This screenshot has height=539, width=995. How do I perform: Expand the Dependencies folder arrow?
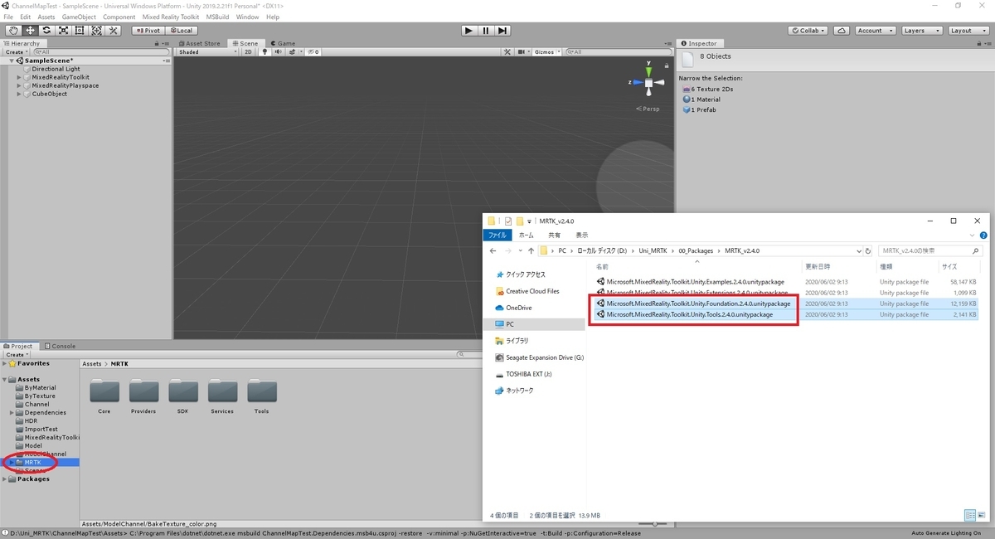12,412
